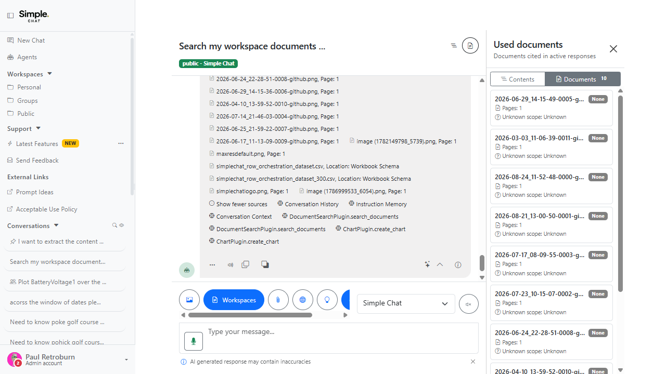The image size is (666, 374).
Task: Open the Personal workspace folder
Action: coord(24,87)
